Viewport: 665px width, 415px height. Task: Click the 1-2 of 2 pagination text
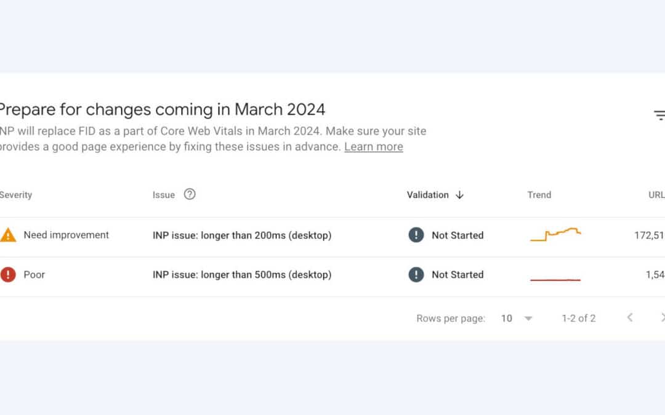click(578, 318)
